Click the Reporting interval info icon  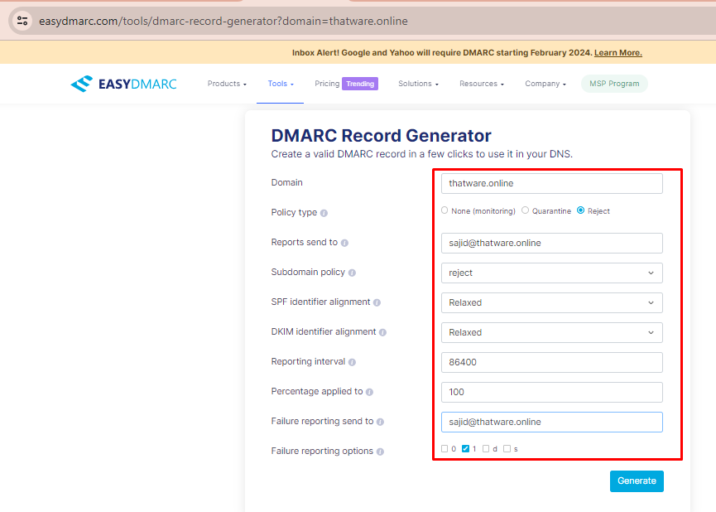[x=352, y=362]
